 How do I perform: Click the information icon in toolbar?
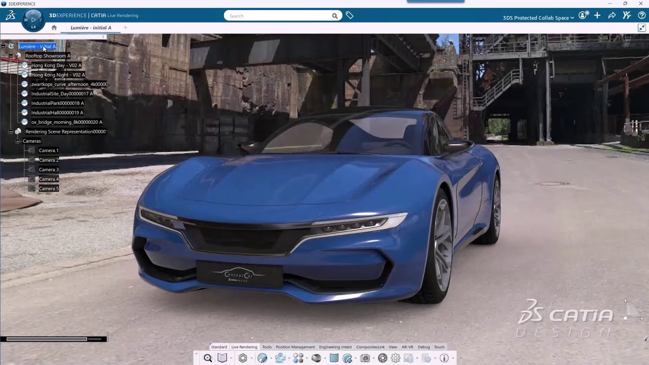pos(444,358)
